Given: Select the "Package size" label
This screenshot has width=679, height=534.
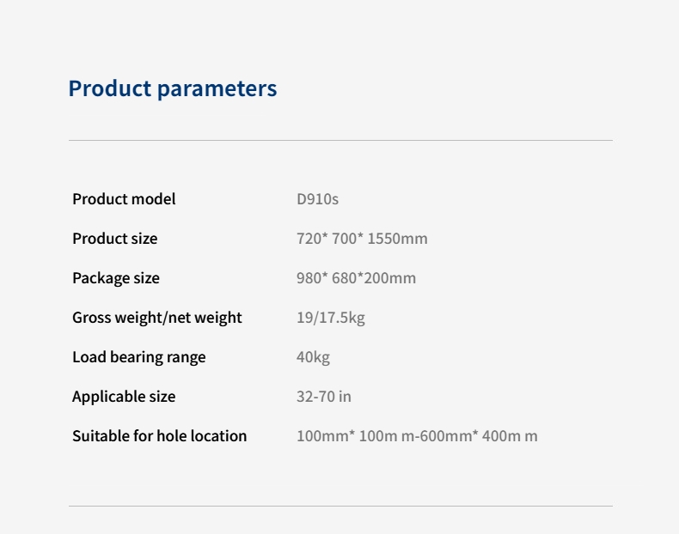Looking at the screenshot, I should click(x=116, y=278).
